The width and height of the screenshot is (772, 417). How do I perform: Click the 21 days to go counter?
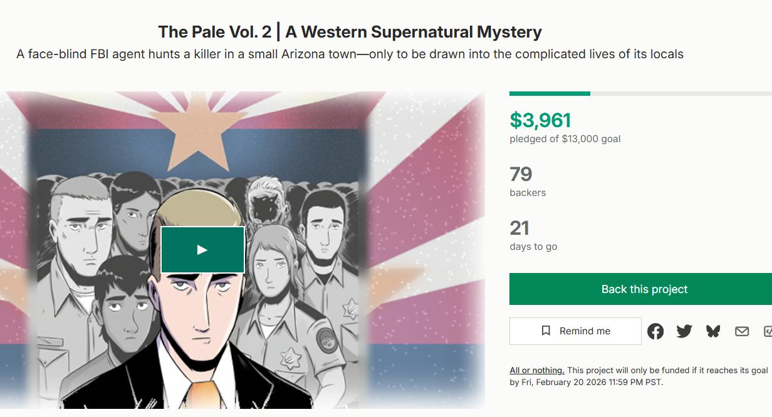520,228
